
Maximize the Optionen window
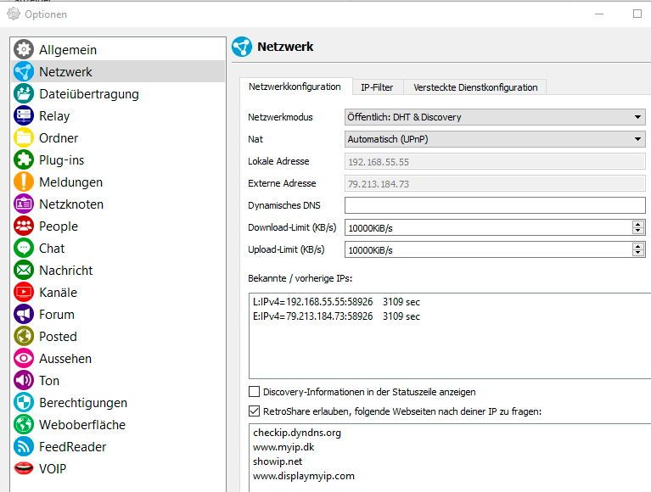[637, 14]
